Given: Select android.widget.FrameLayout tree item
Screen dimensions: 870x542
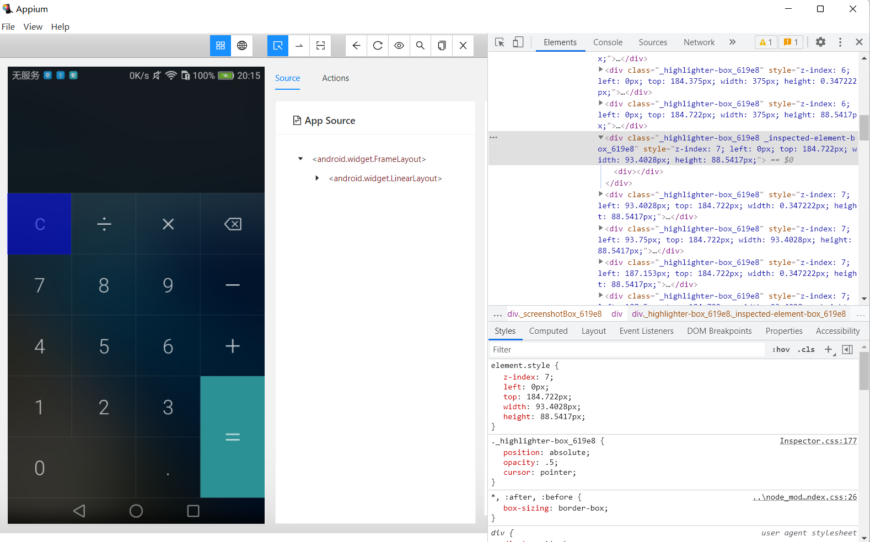Looking at the screenshot, I should [x=369, y=159].
